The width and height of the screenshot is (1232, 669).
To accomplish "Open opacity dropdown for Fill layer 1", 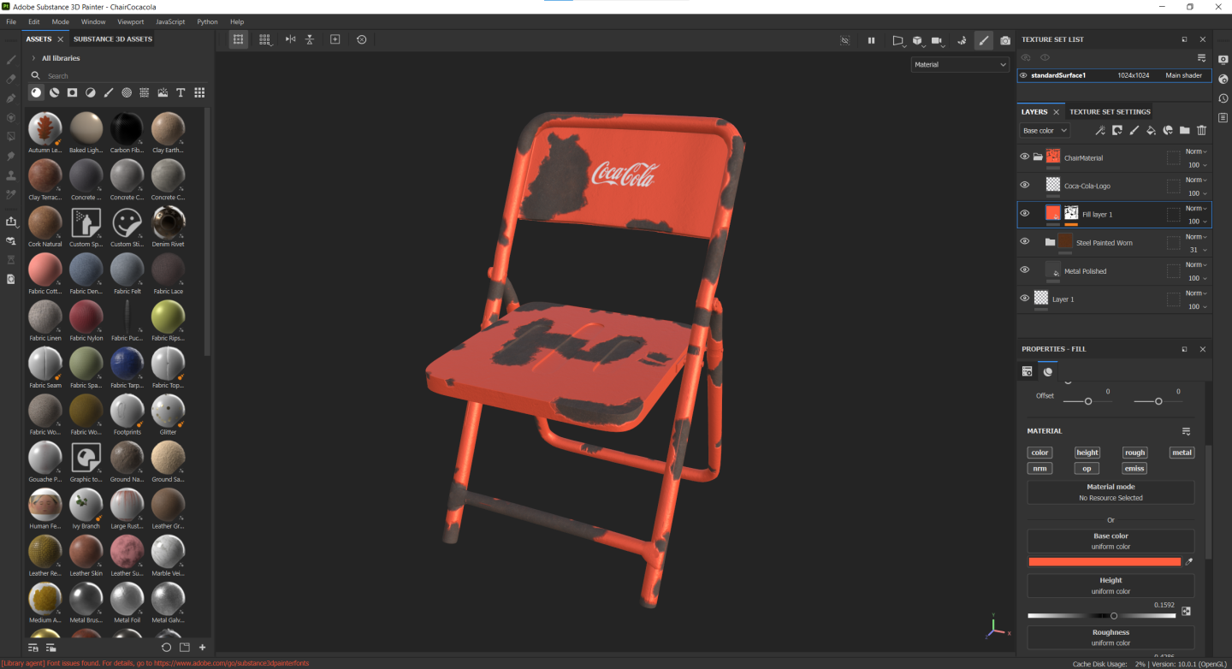I will [1197, 222].
